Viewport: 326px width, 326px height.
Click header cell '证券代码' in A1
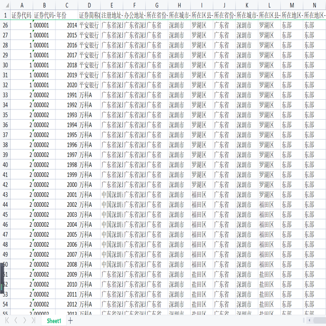click(x=21, y=15)
